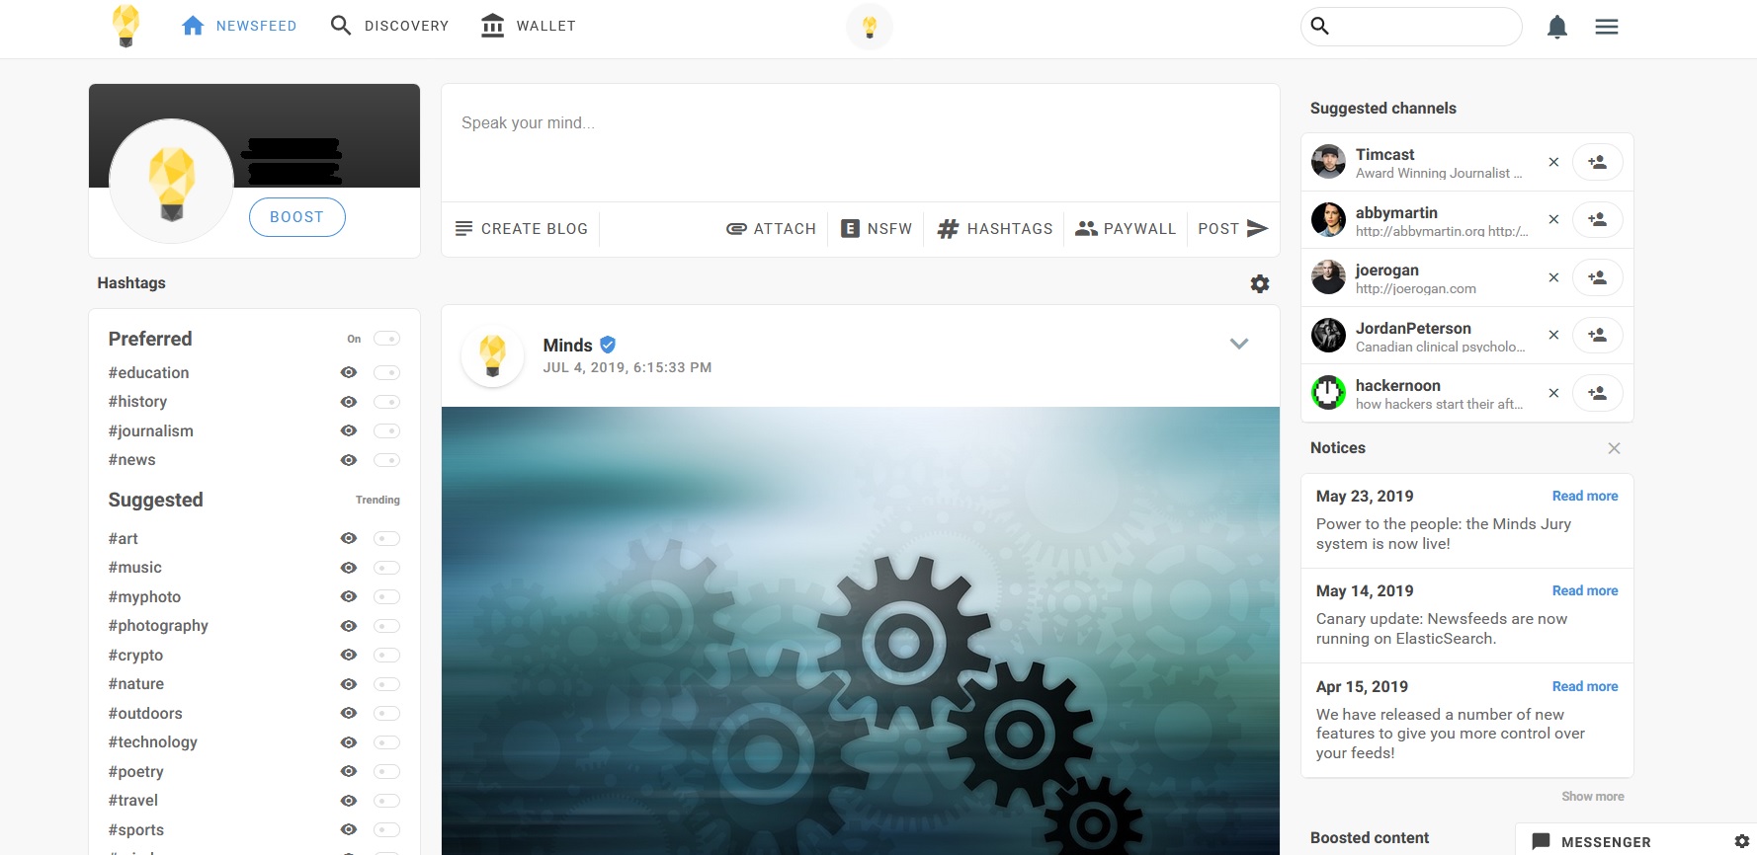The image size is (1757, 855).
Task: Open the Wallet tab
Action: coord(528,26)
